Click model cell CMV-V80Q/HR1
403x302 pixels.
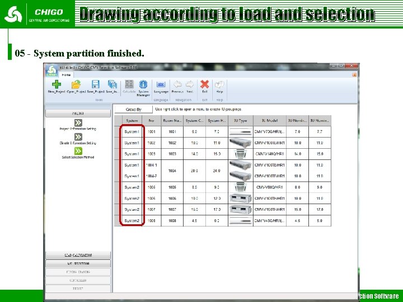(x=270, y=187)
